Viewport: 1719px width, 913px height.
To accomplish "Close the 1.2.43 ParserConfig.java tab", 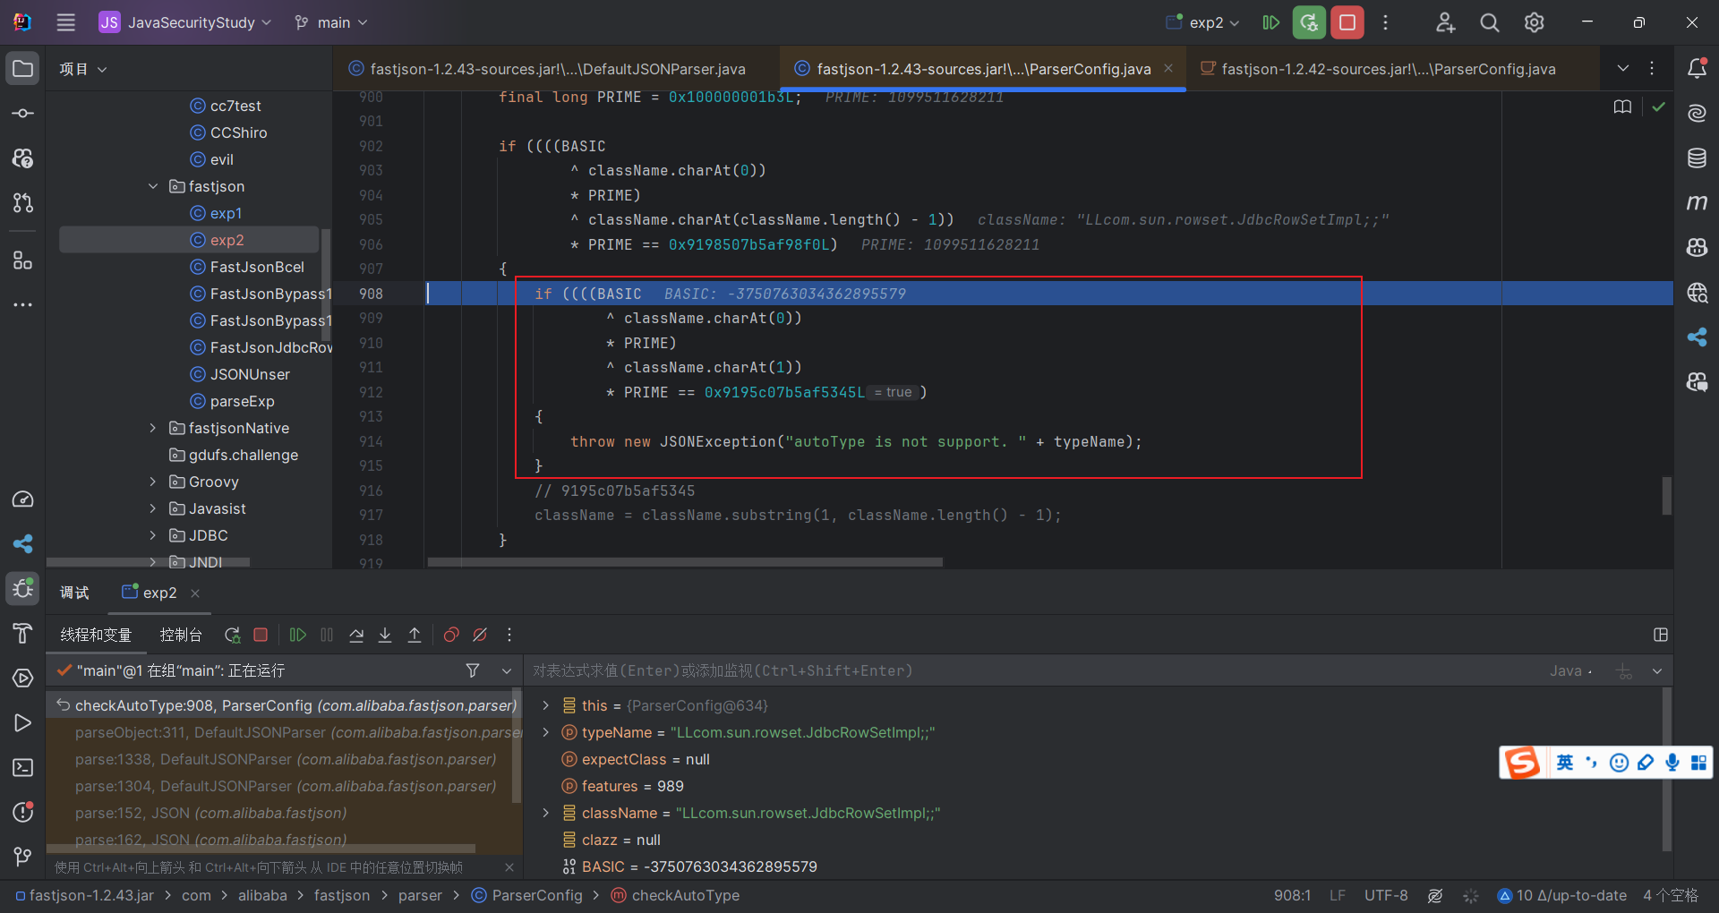I will (x=1167, y=69).
